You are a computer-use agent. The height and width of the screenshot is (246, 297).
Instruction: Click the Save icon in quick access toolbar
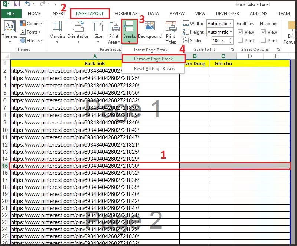[x=17, y=4]
